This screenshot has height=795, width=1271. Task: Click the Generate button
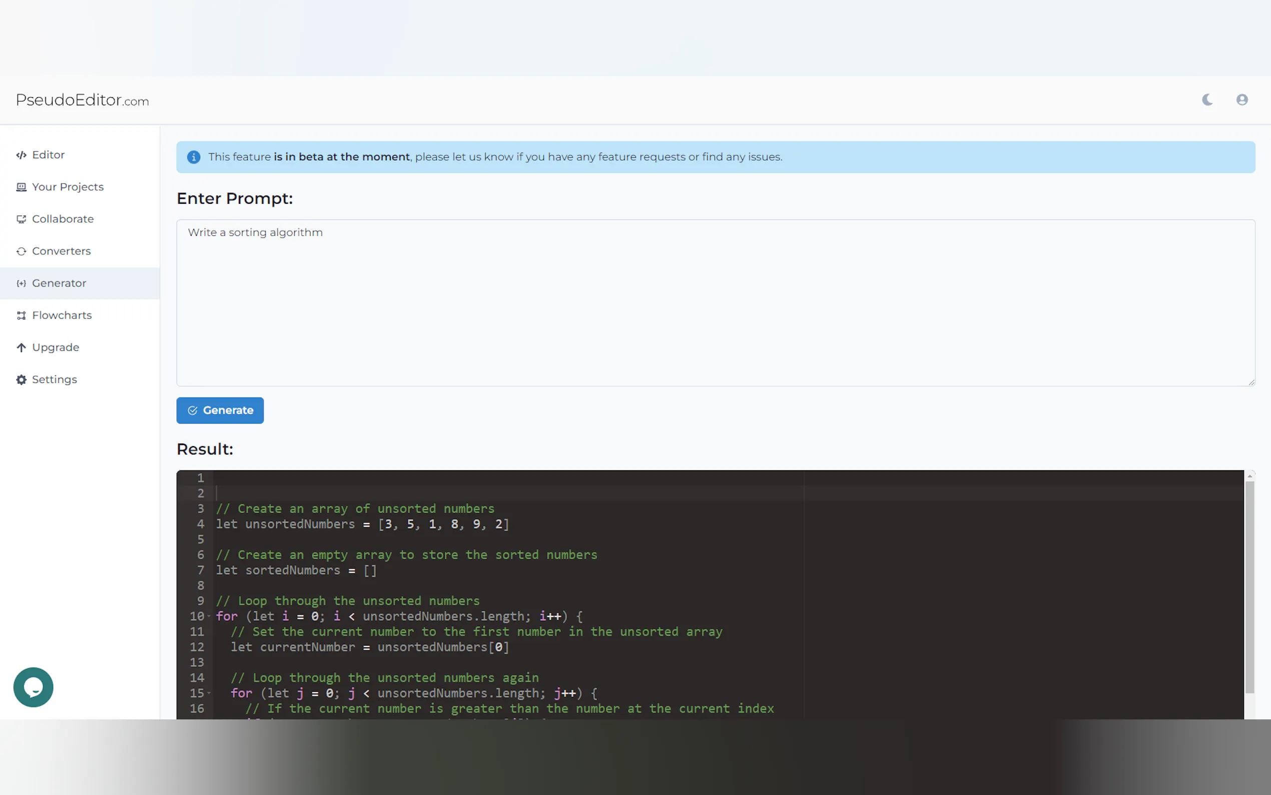point(220,410)
